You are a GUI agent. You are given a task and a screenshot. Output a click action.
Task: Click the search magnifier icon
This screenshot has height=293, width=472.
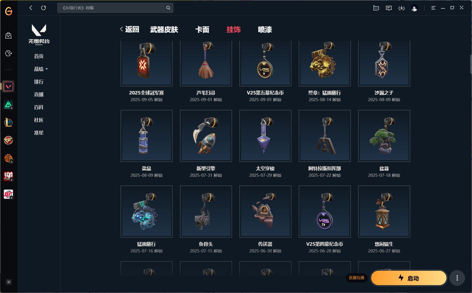[x=168, y=8]
